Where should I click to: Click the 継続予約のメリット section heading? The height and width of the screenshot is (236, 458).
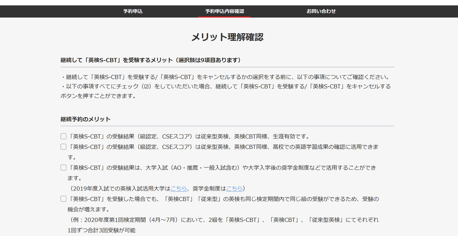85,119
